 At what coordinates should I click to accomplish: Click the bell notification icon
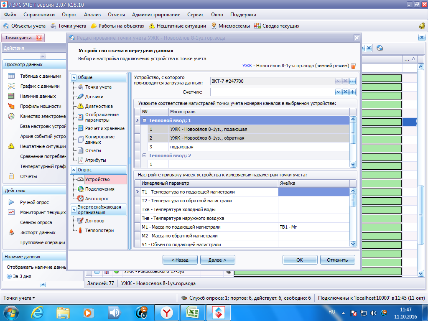pos(421,26)
